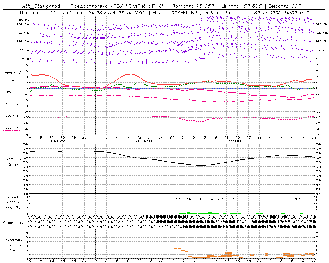
Task: Click the date label '01 апреля'
Action: (x=231, y=141)
